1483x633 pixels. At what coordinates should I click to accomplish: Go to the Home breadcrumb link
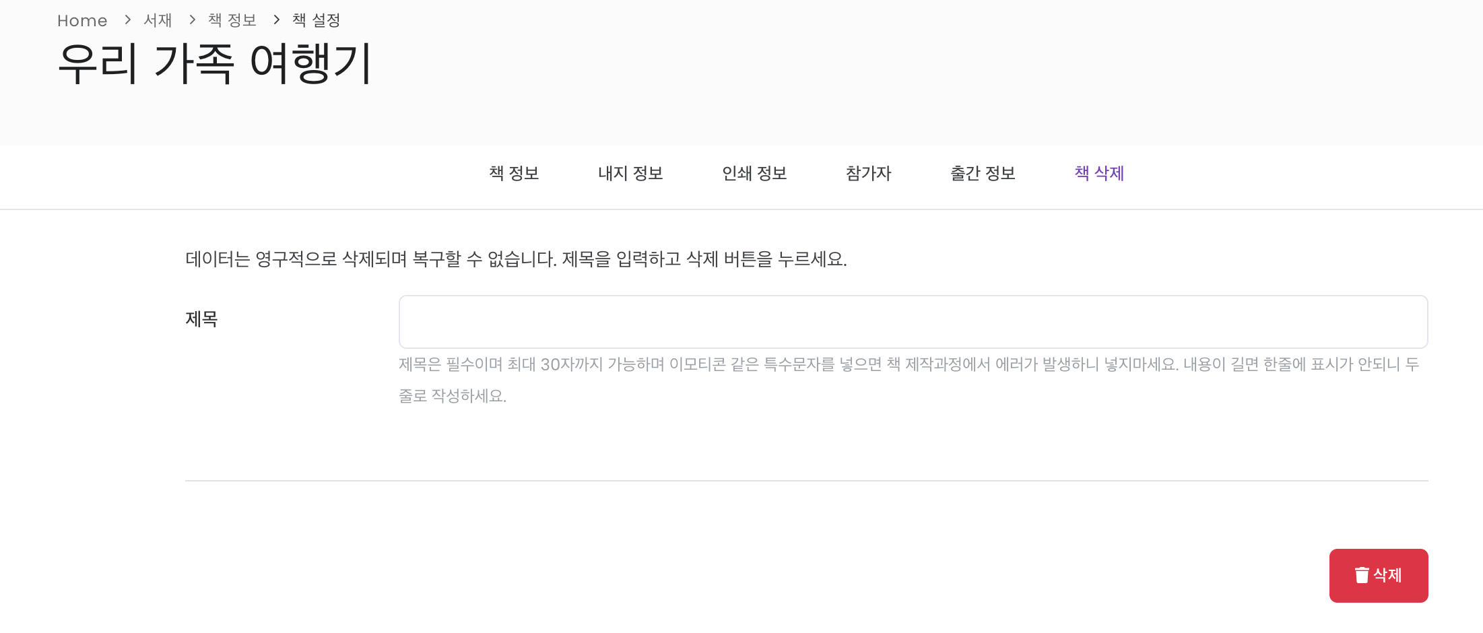pyautogui.click(x=82, y=21)
